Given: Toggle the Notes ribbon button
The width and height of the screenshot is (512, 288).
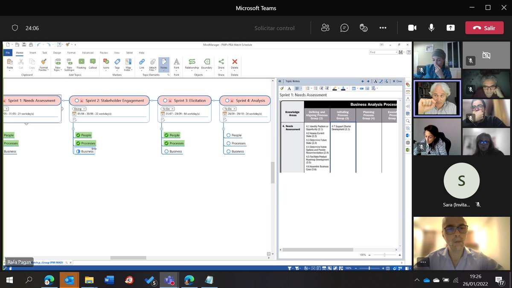Looking at the screenshot, I should click(164, 64).
